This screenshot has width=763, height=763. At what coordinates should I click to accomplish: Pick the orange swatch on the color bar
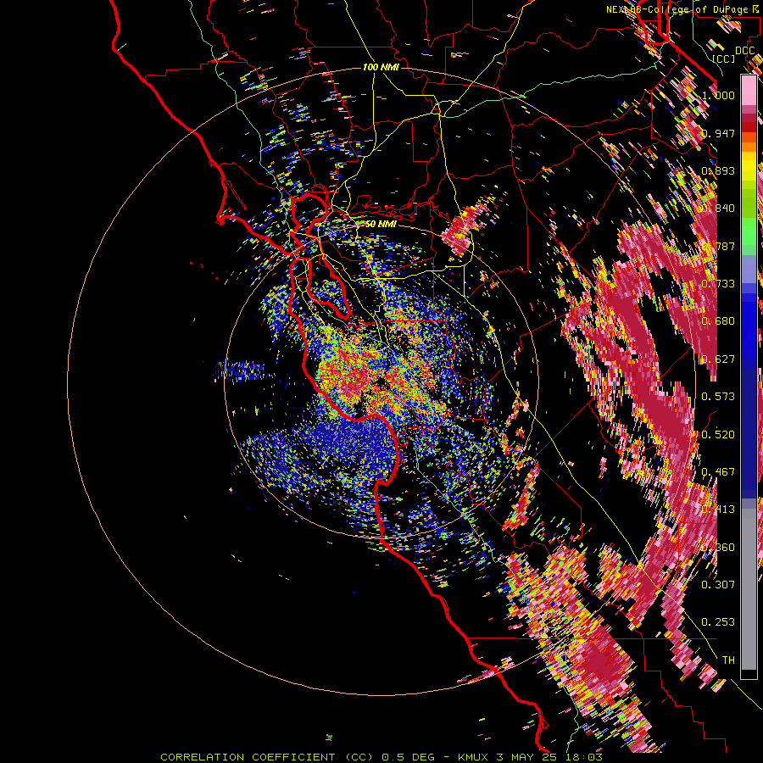pyautogui.click(x=749, y=147)
